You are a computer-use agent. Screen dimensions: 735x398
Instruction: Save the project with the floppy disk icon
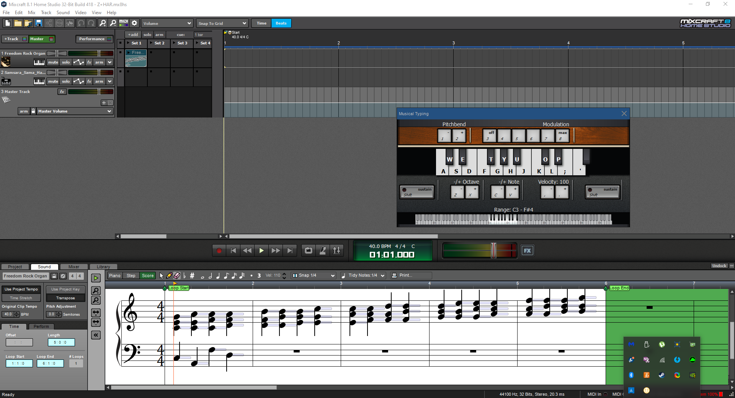[x=39, y=23]
